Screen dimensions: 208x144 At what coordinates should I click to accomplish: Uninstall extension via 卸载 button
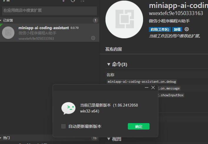tap(177, 29)
